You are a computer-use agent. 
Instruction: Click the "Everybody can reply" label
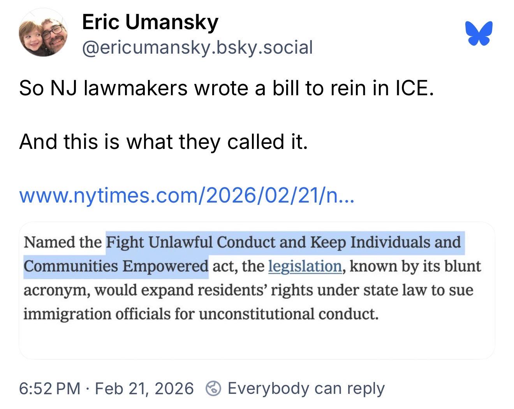click(306, 388)
